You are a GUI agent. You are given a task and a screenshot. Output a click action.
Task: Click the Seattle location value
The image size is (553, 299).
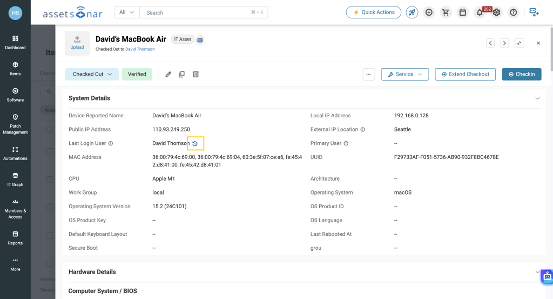click(402, 130)
